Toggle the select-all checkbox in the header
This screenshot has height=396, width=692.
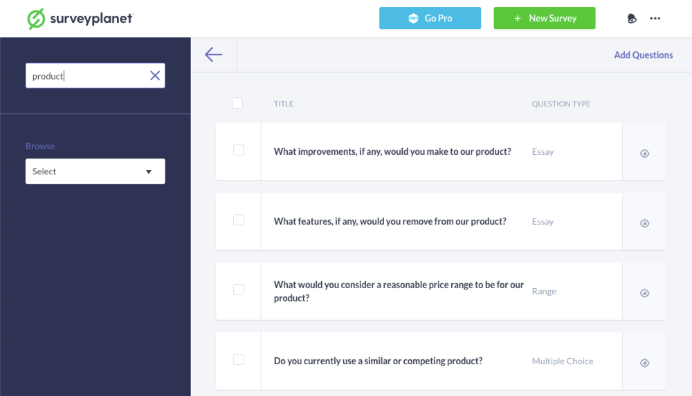coord(237,103)
